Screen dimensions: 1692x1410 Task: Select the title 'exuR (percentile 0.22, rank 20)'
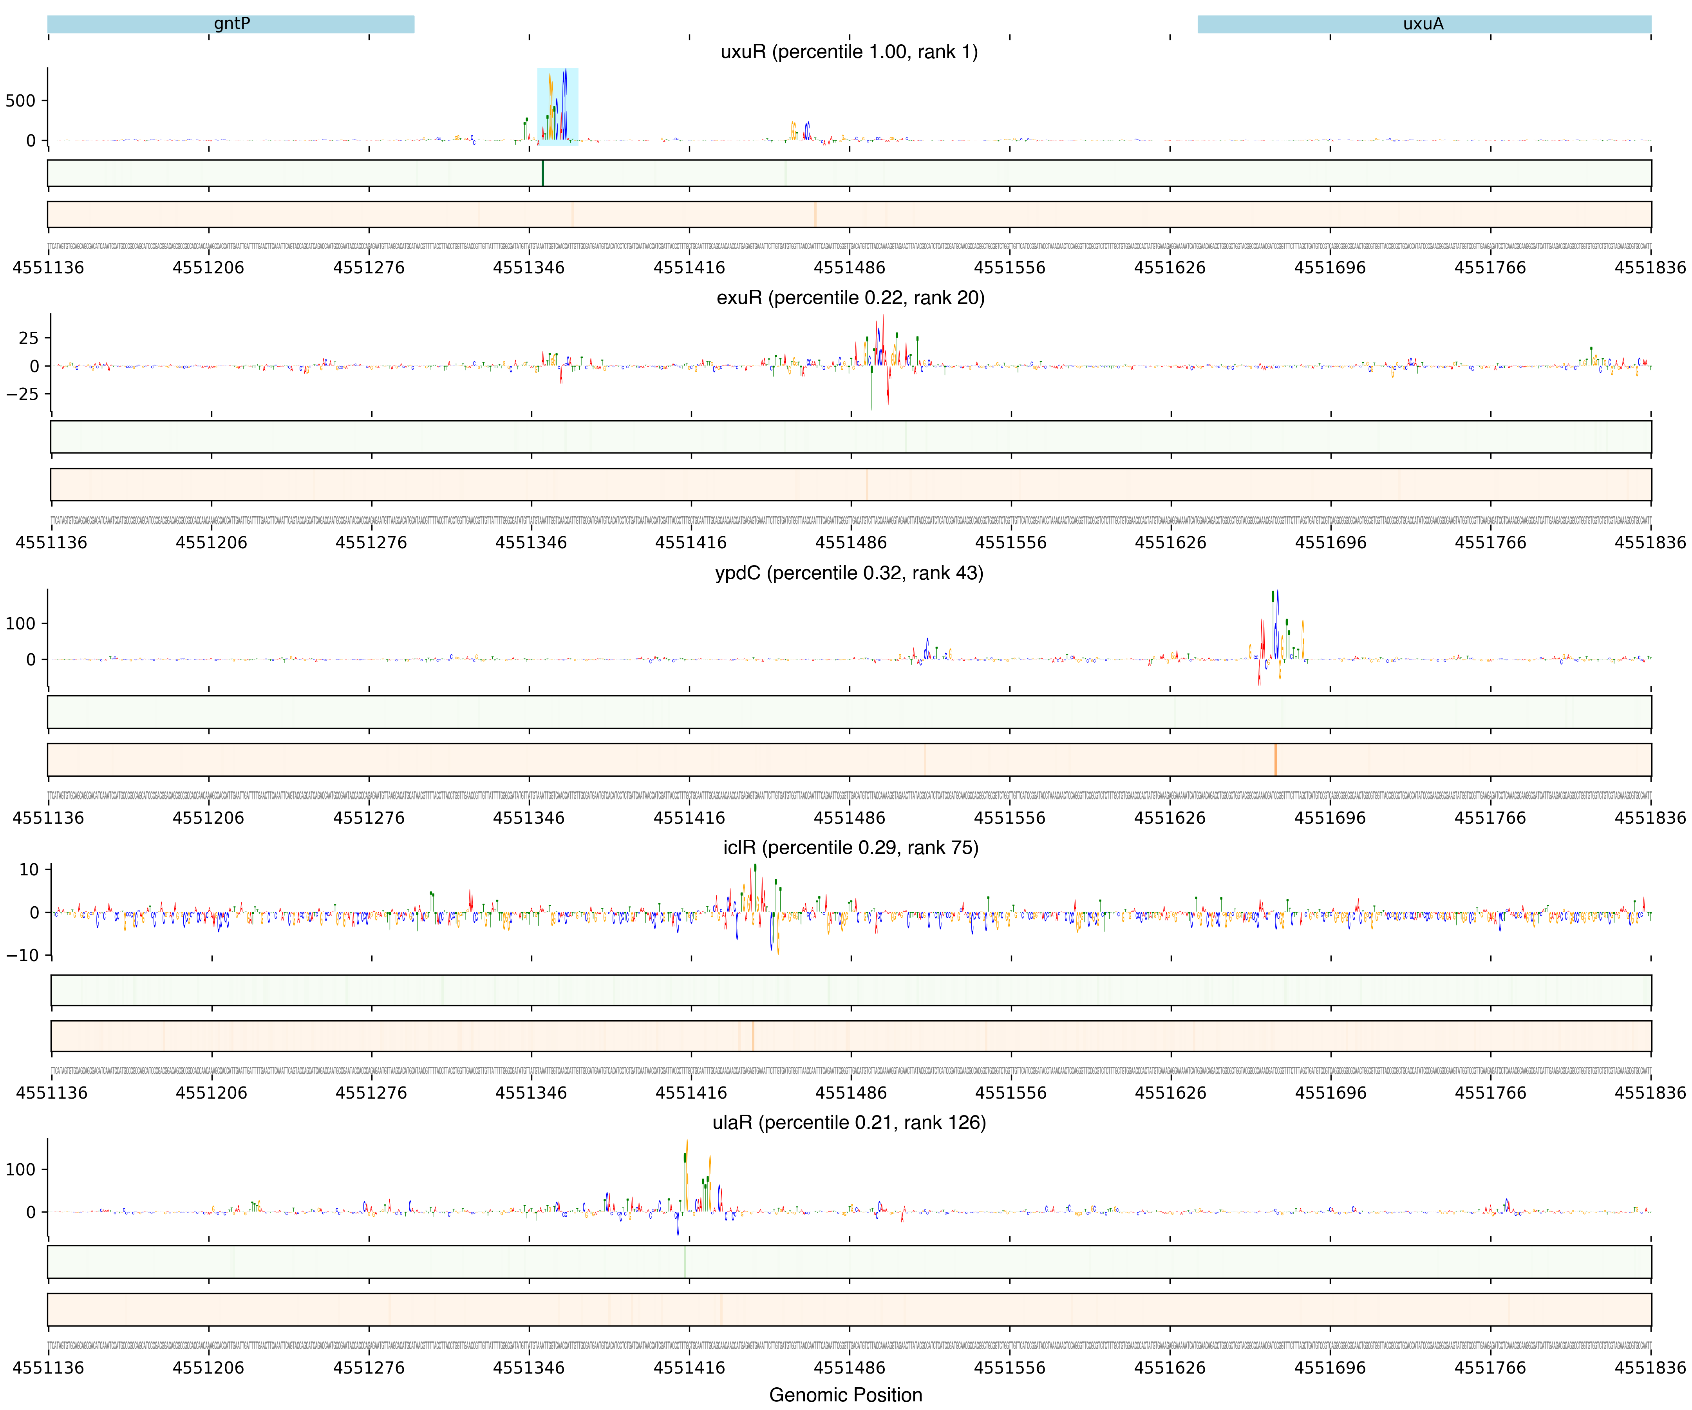click(x=851, y=297)
